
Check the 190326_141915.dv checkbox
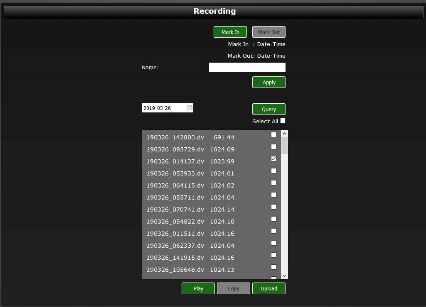click(x=273, y=255)
